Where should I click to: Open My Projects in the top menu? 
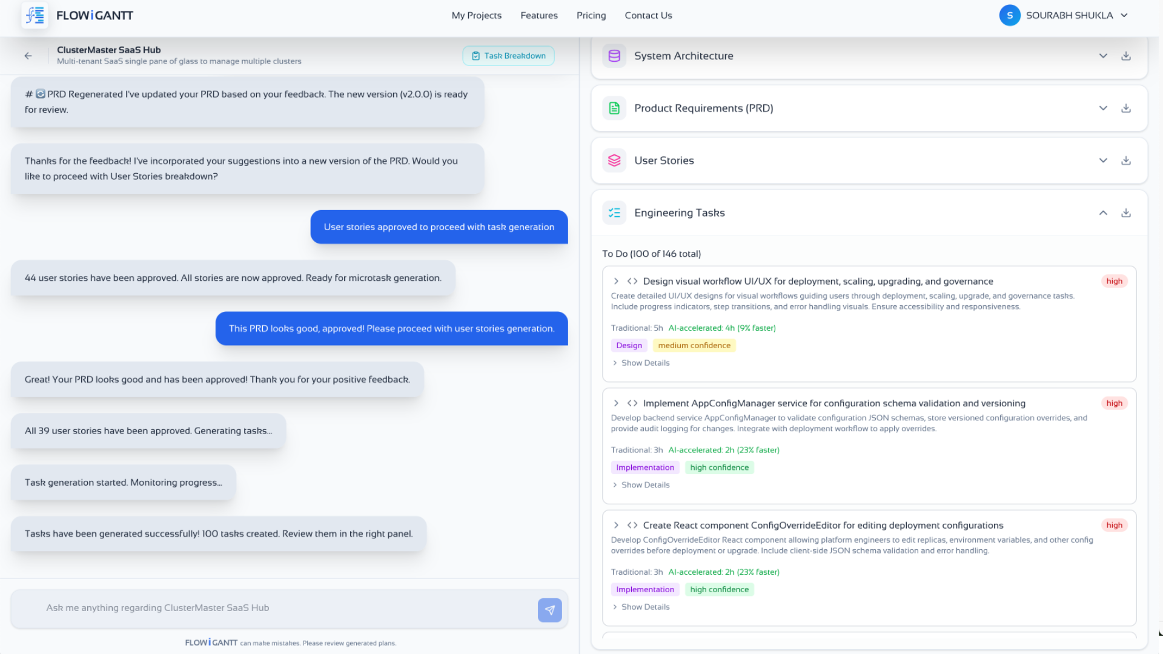click(x=476, y=16)
